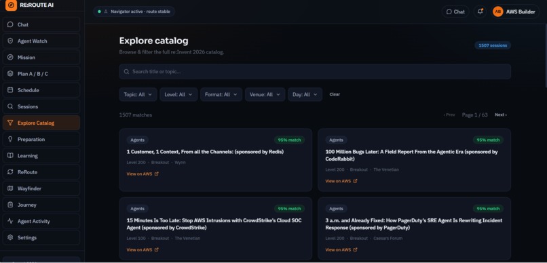Image resolution: width=547 pixels, height=263 pixels.
Task: Open the Day: All dropdown
Action: (x=305, y=94)
